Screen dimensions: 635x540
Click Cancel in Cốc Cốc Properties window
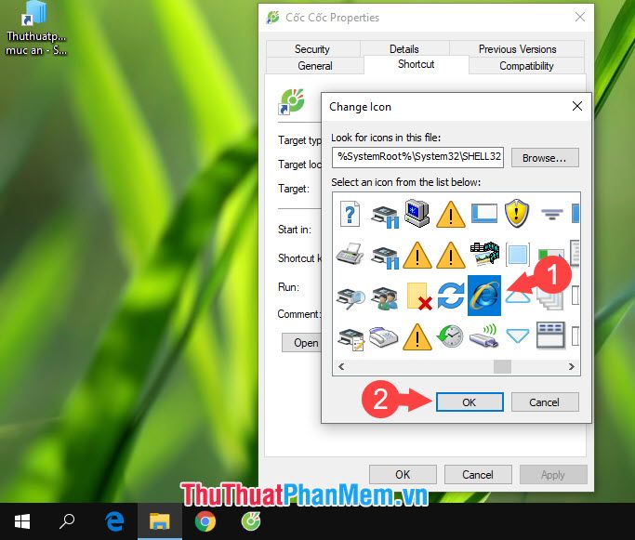coord(478,474)
